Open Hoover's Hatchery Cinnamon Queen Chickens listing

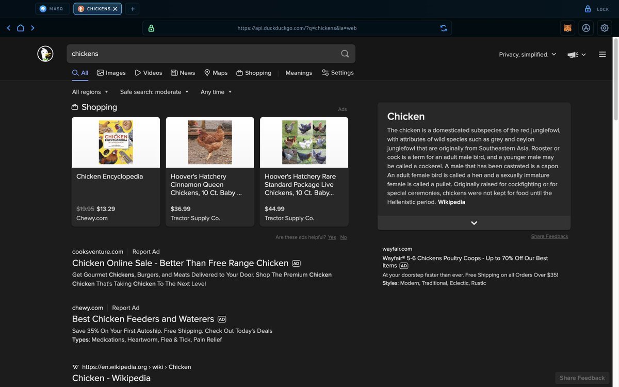[x=206, y=185]
